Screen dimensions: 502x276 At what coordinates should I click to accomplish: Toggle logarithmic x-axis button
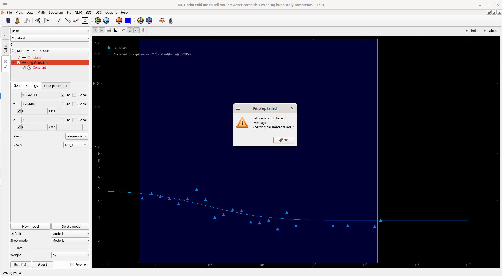coord(95,31)
